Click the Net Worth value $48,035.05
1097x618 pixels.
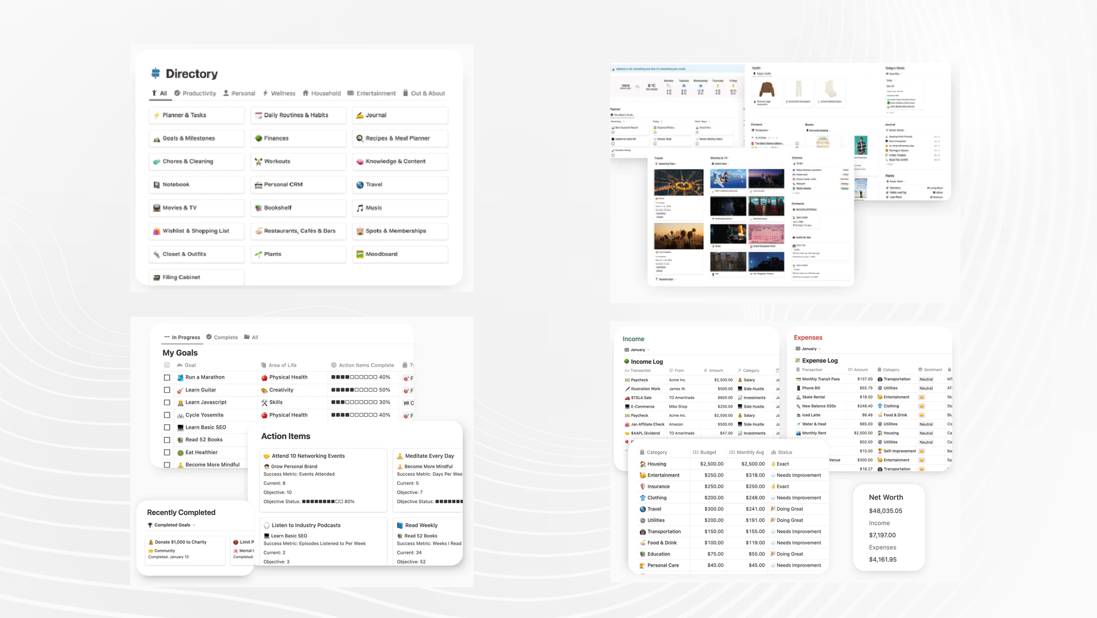tap(886, 511)
